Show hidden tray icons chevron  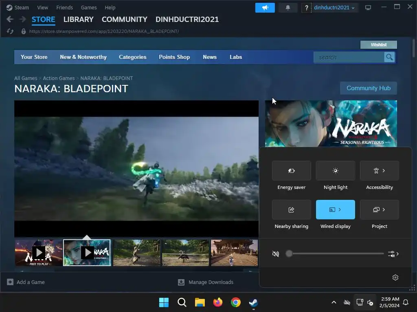[x=334, y=302]
